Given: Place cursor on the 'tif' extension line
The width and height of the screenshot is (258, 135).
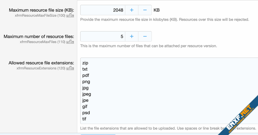Looking at the screenshot, I should pos(84,119).
